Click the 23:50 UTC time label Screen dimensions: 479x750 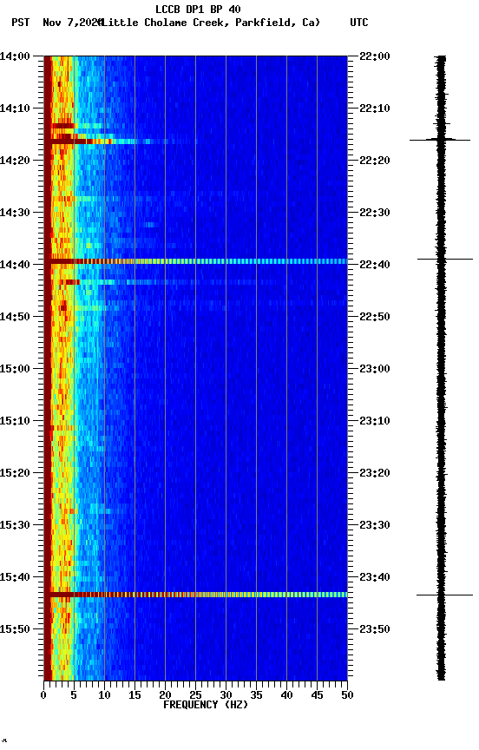[x=375, y=629]
